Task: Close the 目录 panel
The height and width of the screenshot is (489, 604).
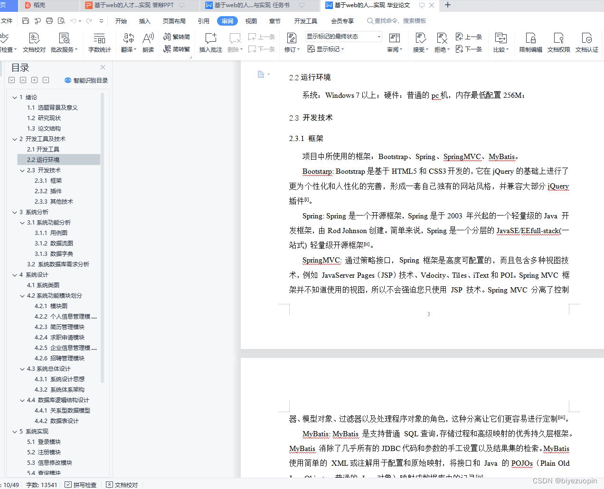Action: pos(103,67)
